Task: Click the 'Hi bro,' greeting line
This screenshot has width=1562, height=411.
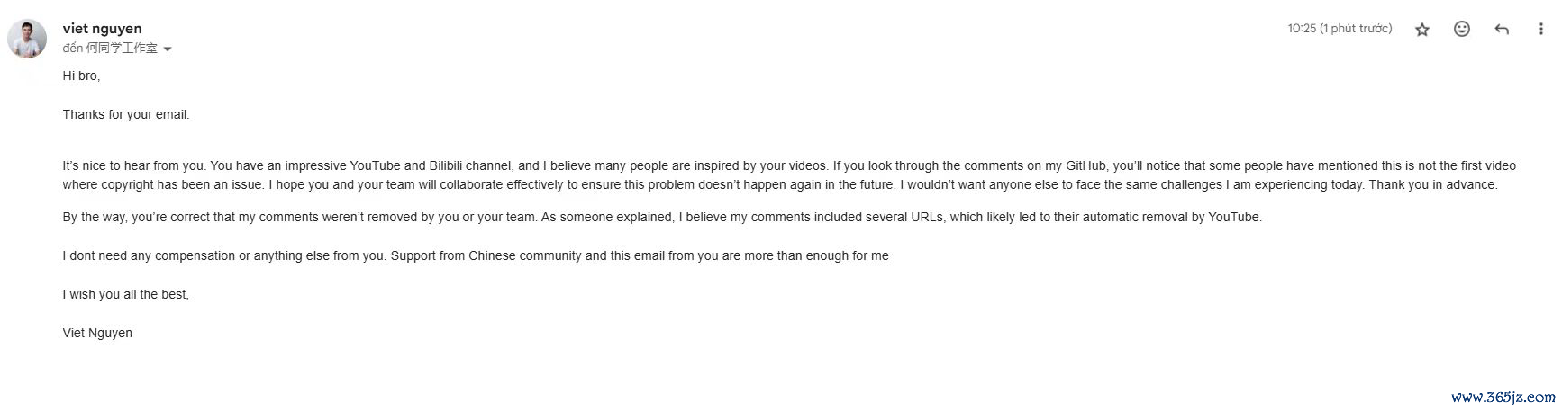Action: click(81, 76)
